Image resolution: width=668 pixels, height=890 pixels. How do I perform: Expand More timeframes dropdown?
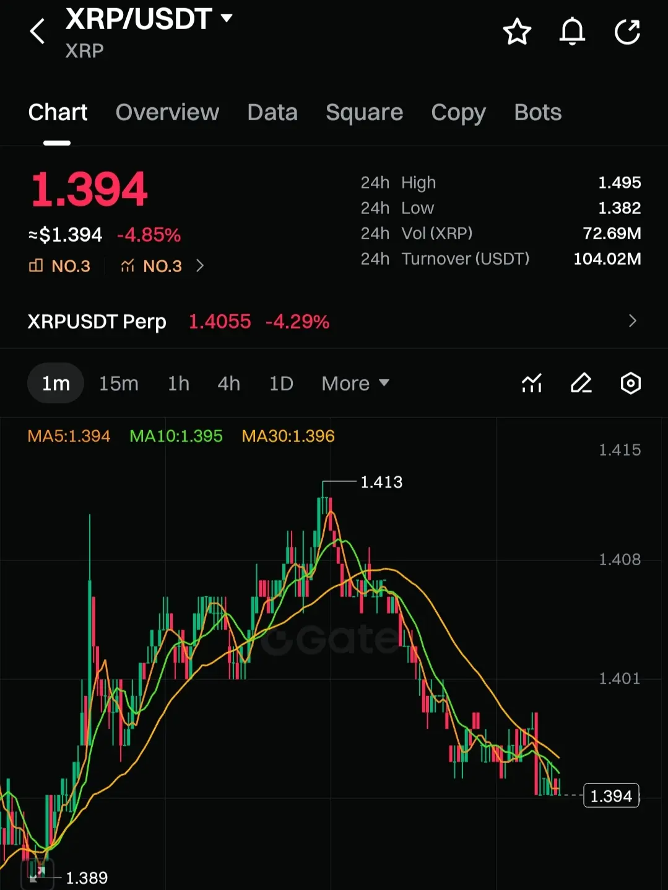click(x=355, y=383)
